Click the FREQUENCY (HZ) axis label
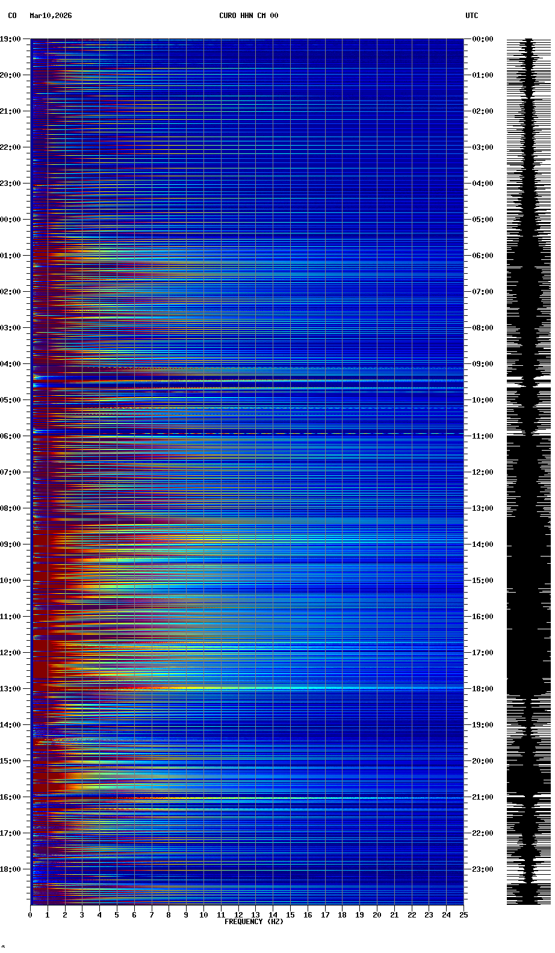 (253, 922)
